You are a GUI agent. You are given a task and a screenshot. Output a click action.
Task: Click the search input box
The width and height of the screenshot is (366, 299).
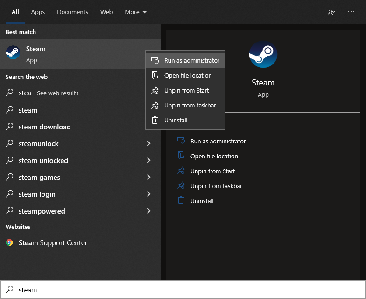coord(187,290)
